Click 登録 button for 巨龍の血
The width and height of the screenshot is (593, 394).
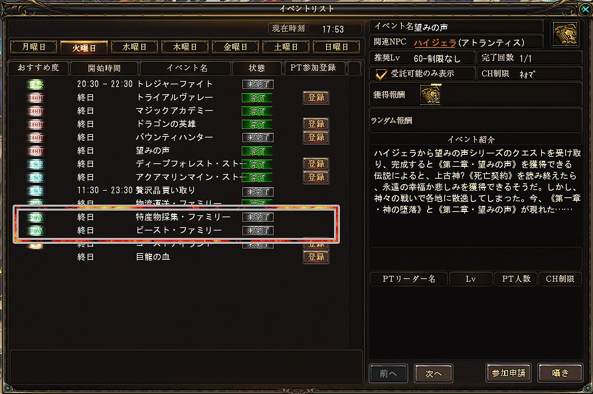click(316, 257)
